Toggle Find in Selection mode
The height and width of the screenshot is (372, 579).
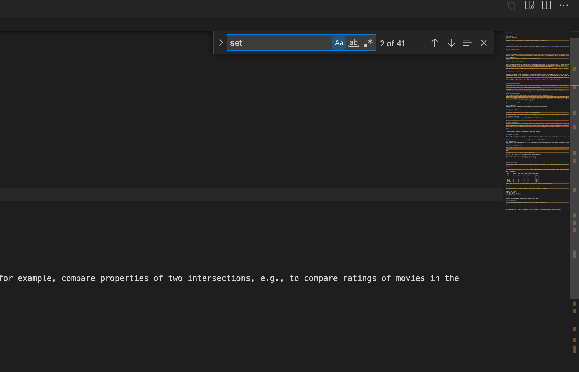click(467, 43)
